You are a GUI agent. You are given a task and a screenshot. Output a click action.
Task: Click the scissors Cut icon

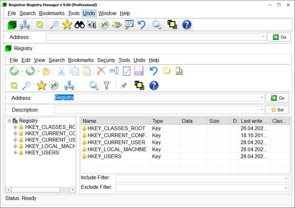(x=61, y=71)
